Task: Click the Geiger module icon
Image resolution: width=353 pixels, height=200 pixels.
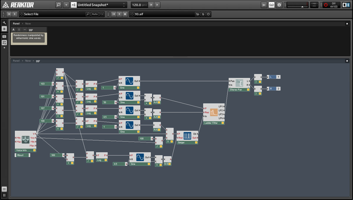Action: 187,136
